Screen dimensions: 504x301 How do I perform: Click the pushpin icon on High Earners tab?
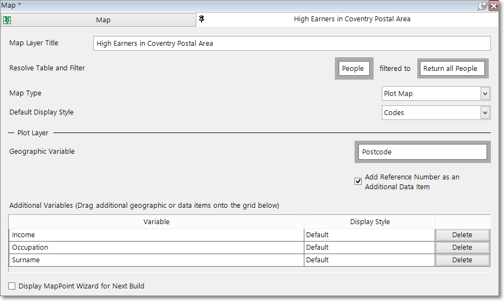202,19
